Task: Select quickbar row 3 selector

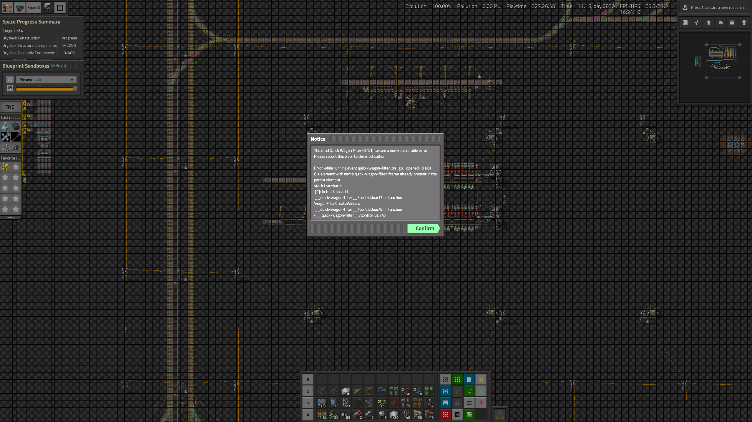Action: [x=308, y=403]
